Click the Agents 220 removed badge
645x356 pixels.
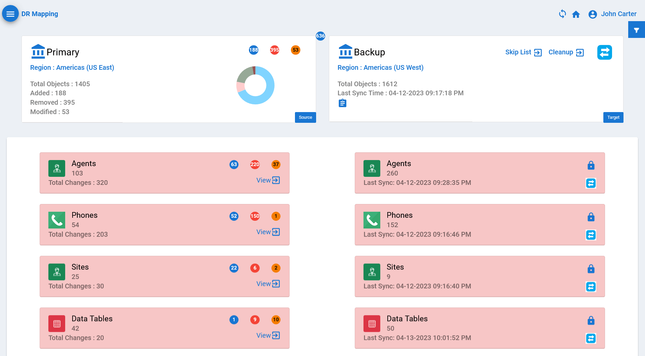[x=255, y=164]
